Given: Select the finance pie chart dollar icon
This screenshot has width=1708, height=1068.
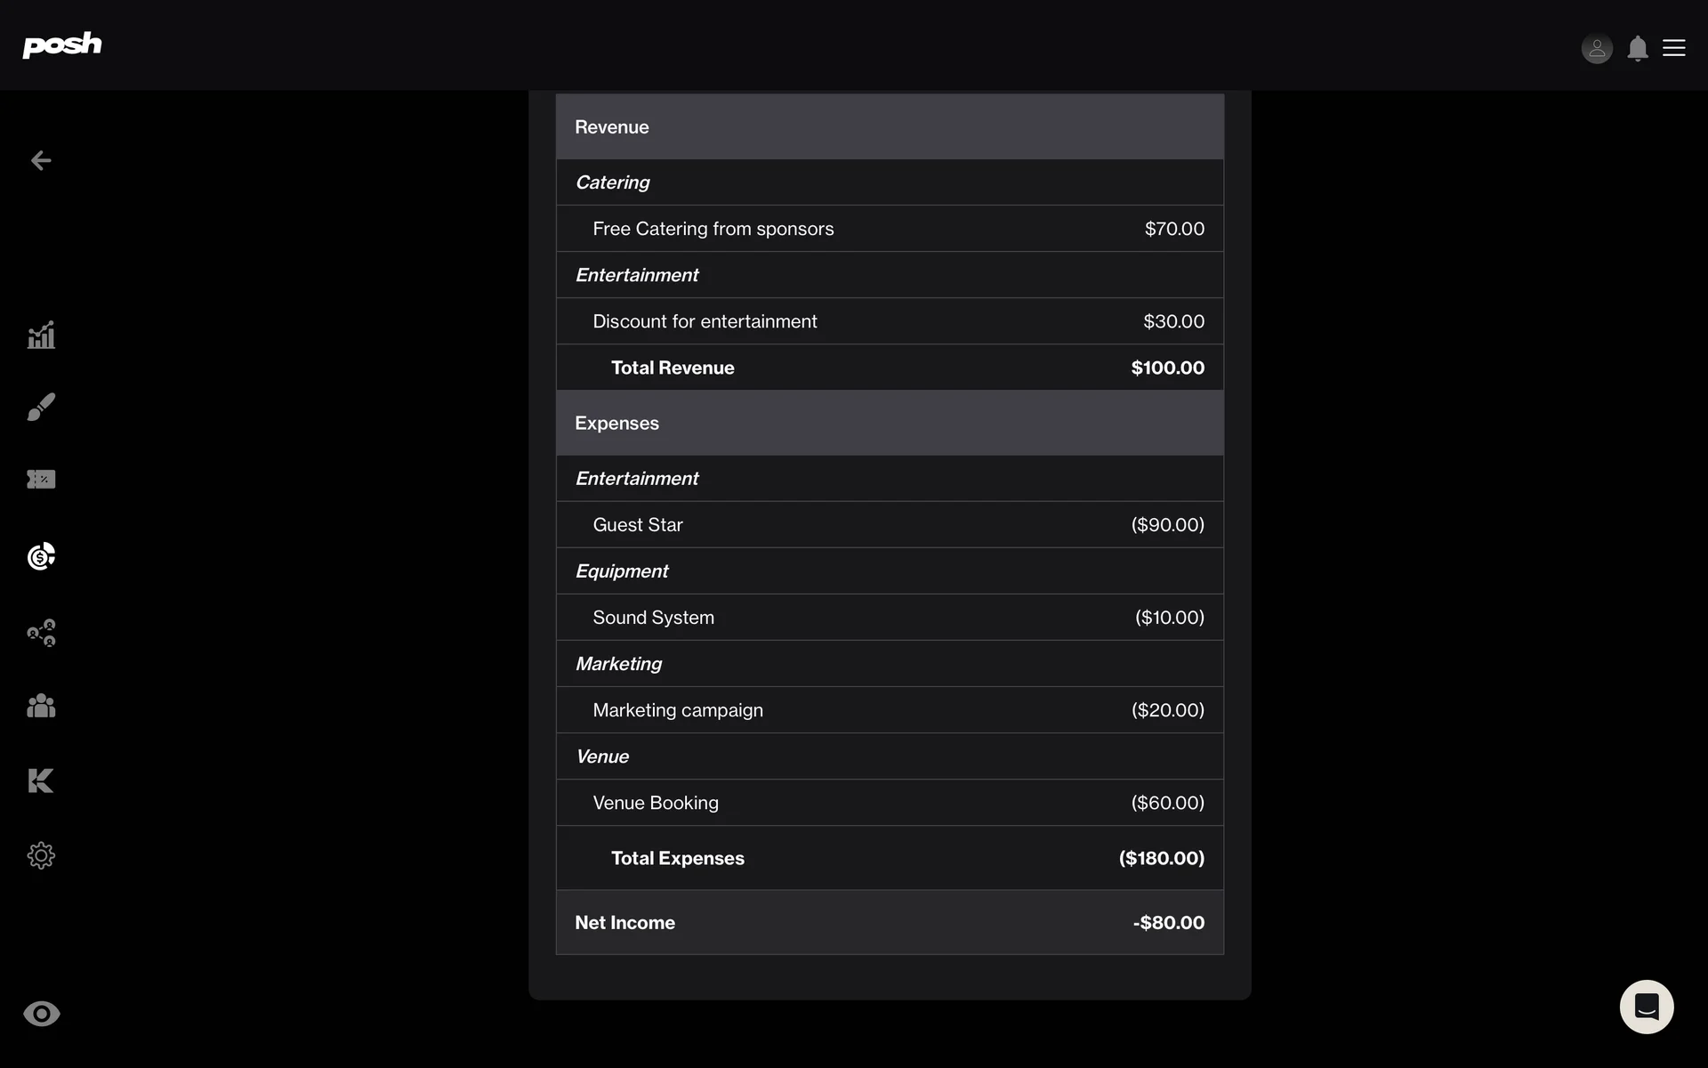Looking at the screenshot, I should [41, 556].
